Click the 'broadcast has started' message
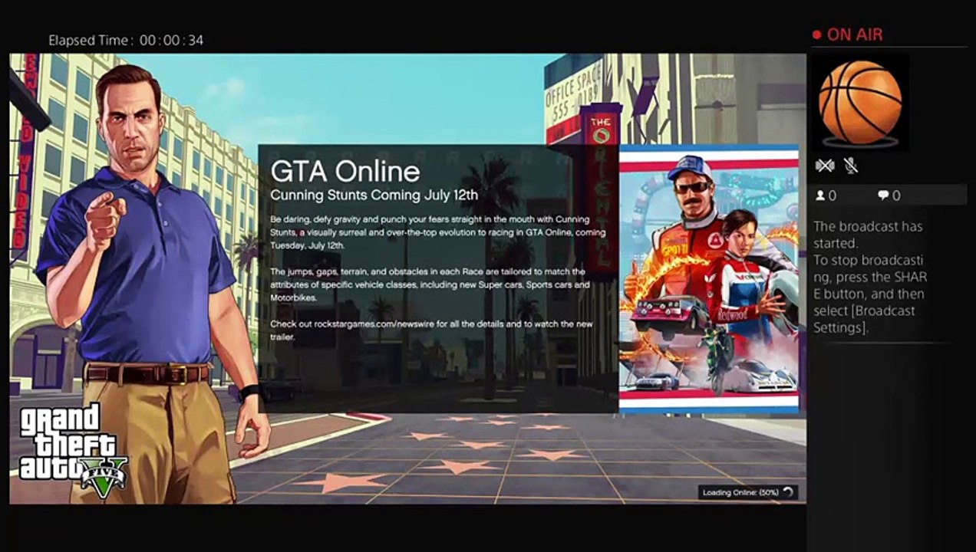 pos(868,235)
